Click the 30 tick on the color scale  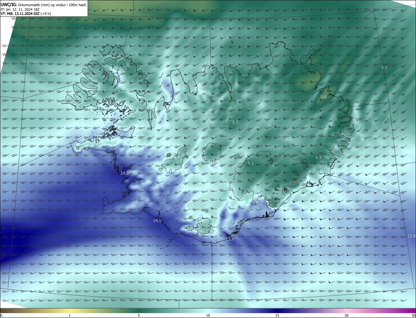(x=346, y=315)
